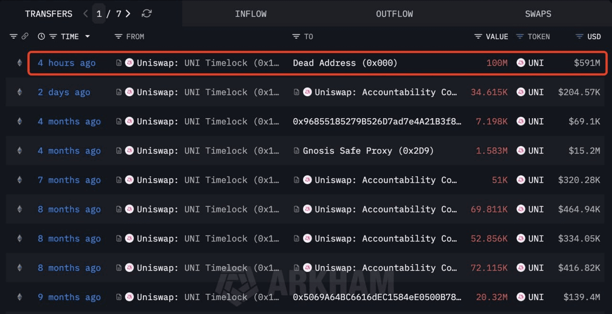
Task: Open the Gnosis Safe Proxy (0x2D9) address
Action: 368,150
